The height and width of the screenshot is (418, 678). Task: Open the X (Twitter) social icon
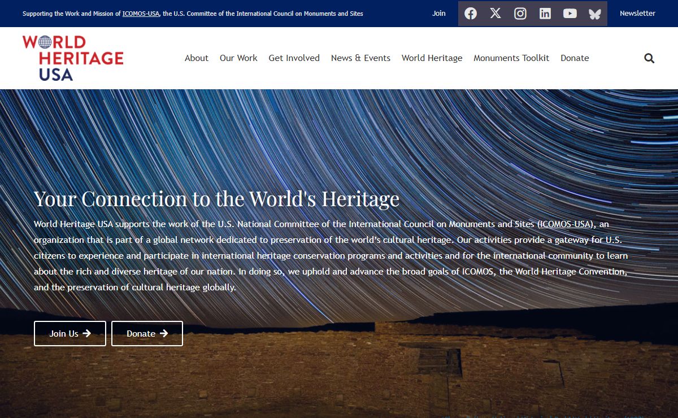[x=496, y=14]
